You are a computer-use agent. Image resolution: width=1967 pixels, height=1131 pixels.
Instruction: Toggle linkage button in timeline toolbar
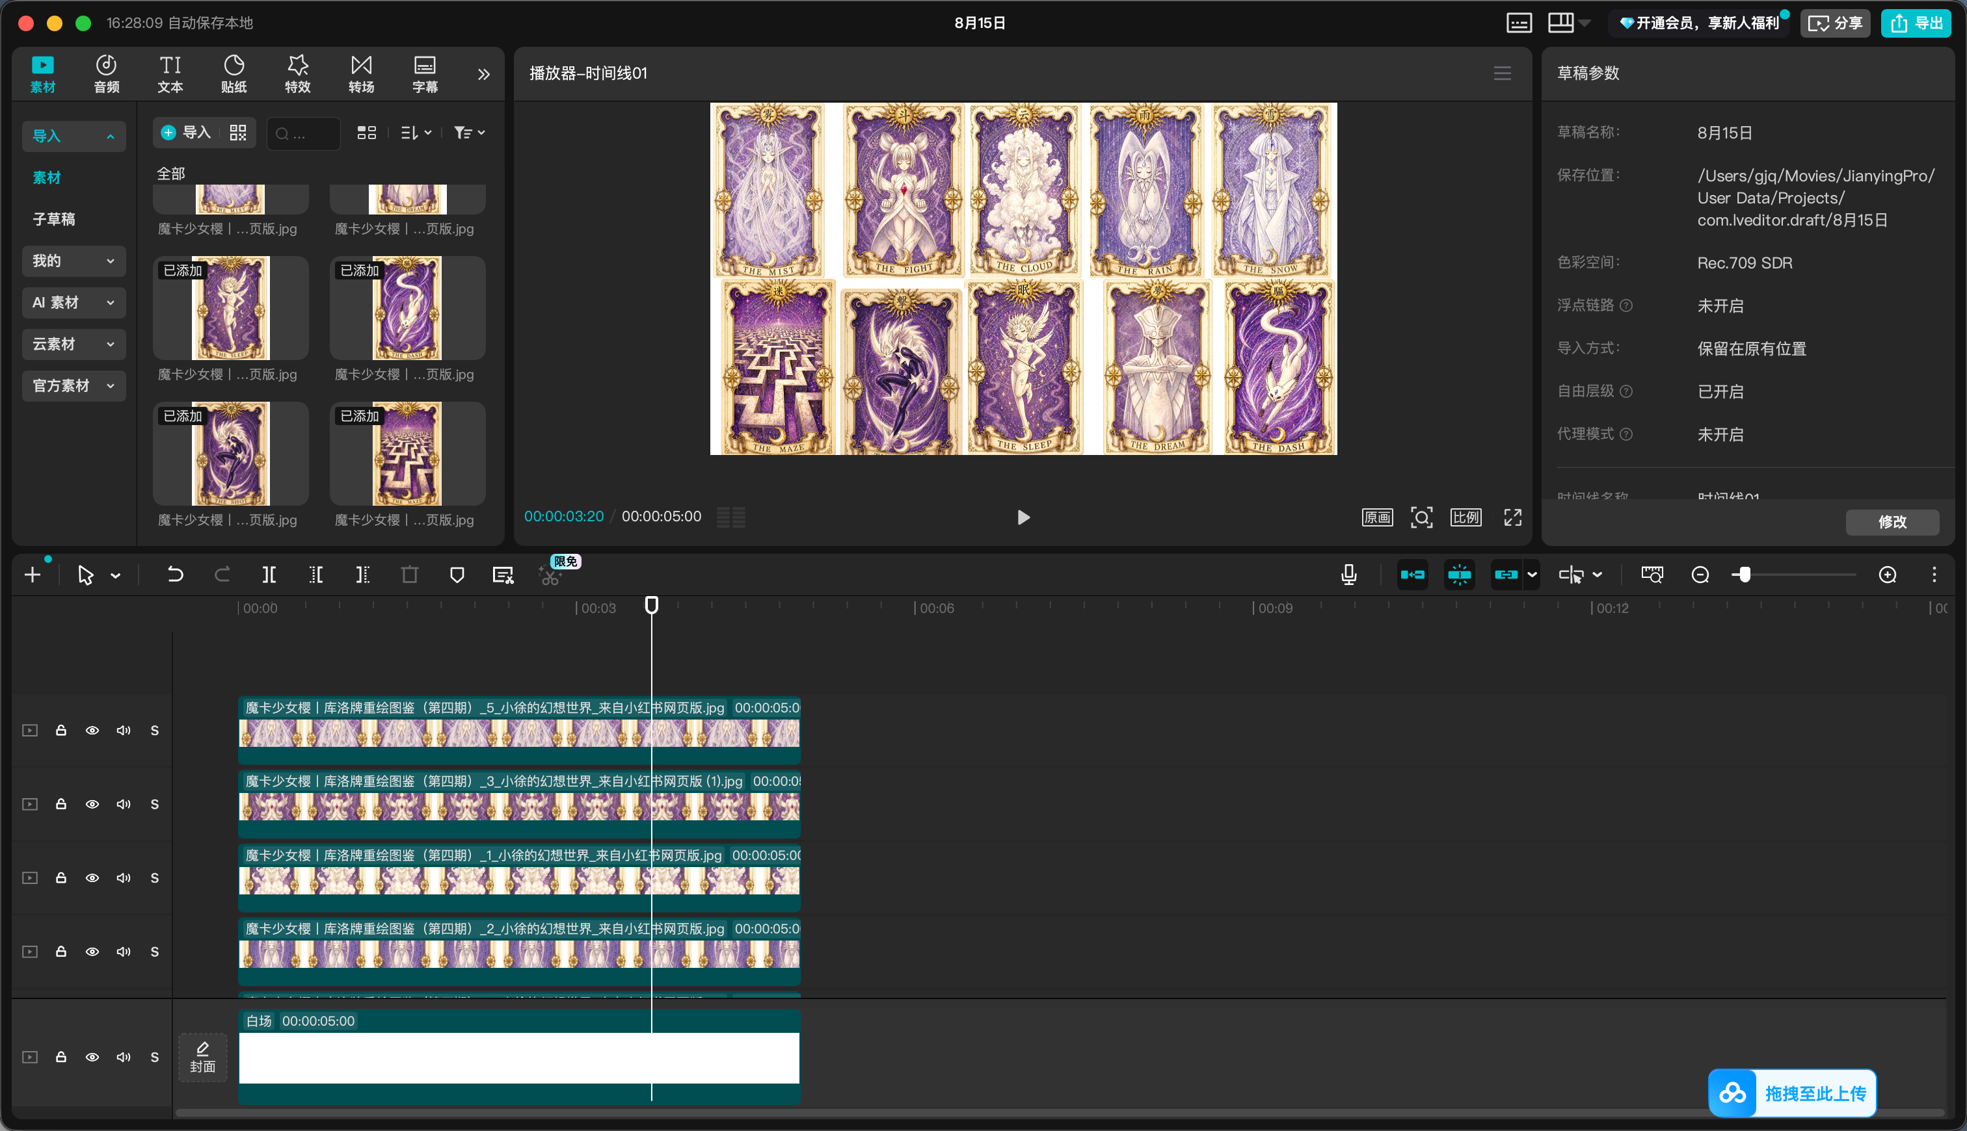pos(1506,575)
